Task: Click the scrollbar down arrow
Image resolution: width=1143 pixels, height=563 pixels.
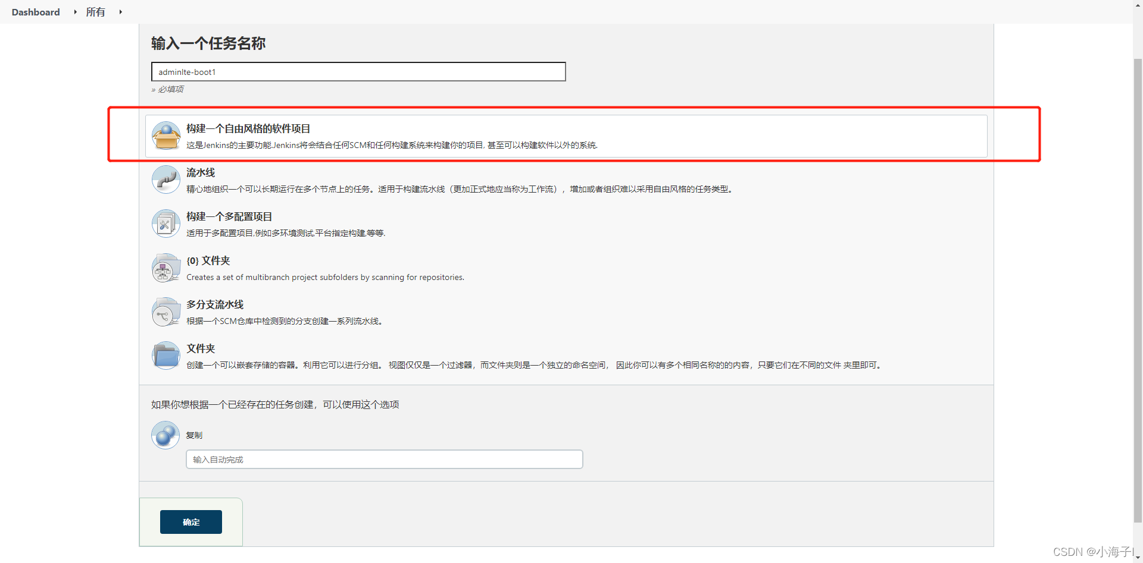Action: tap(1138, 558)
